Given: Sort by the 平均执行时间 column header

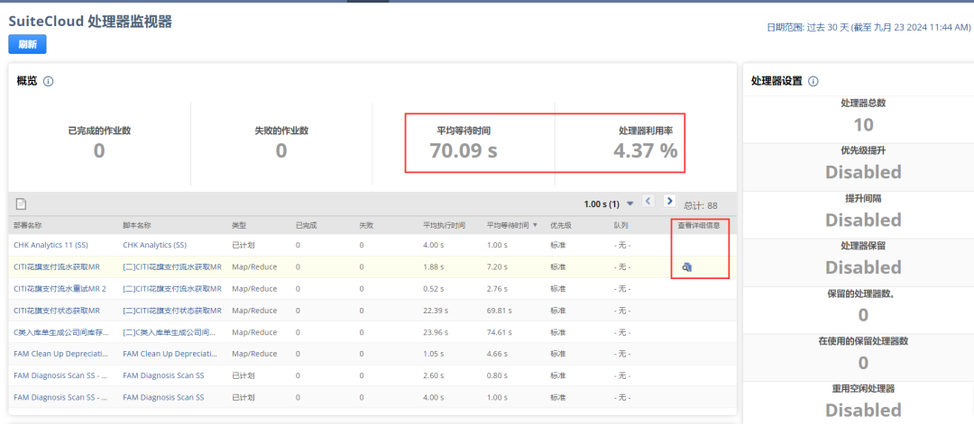Looking at the screenshot, I should click(444, 225).
